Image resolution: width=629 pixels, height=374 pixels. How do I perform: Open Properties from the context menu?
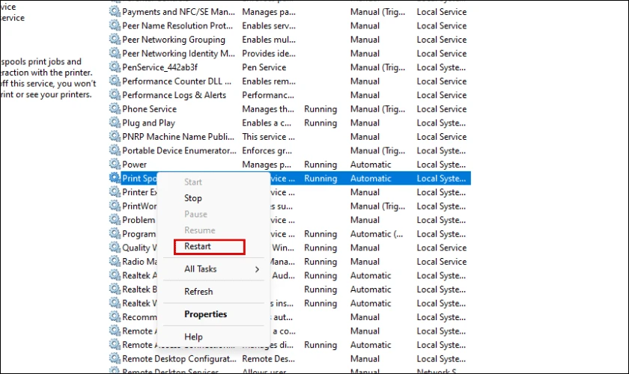pyautogui.click(x=205, y=314)
